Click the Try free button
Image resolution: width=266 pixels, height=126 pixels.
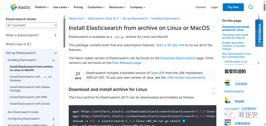(x=233, y=7)
